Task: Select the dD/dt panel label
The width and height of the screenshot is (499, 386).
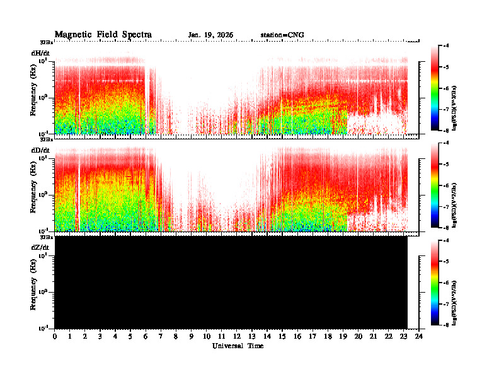Action: [x=40, y=150]
